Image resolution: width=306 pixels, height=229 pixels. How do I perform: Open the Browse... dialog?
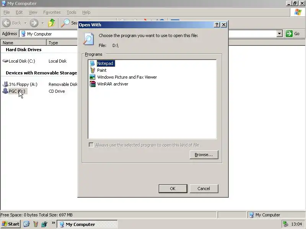pyautogui.click(x=204, y=155)
